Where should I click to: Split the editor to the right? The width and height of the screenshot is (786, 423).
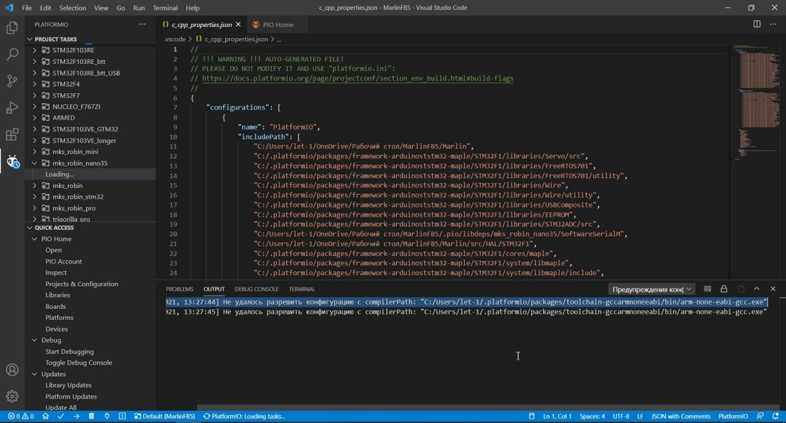coord(757,24)
